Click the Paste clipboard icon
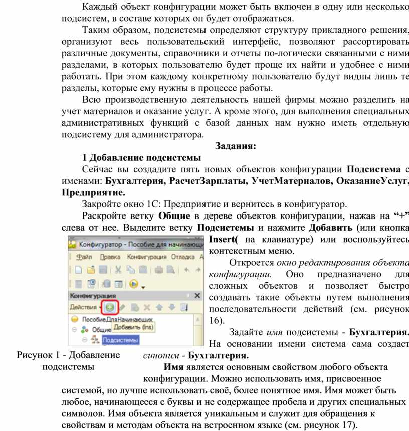This screenshot has width=409, height=431. (x=143, y=270)
